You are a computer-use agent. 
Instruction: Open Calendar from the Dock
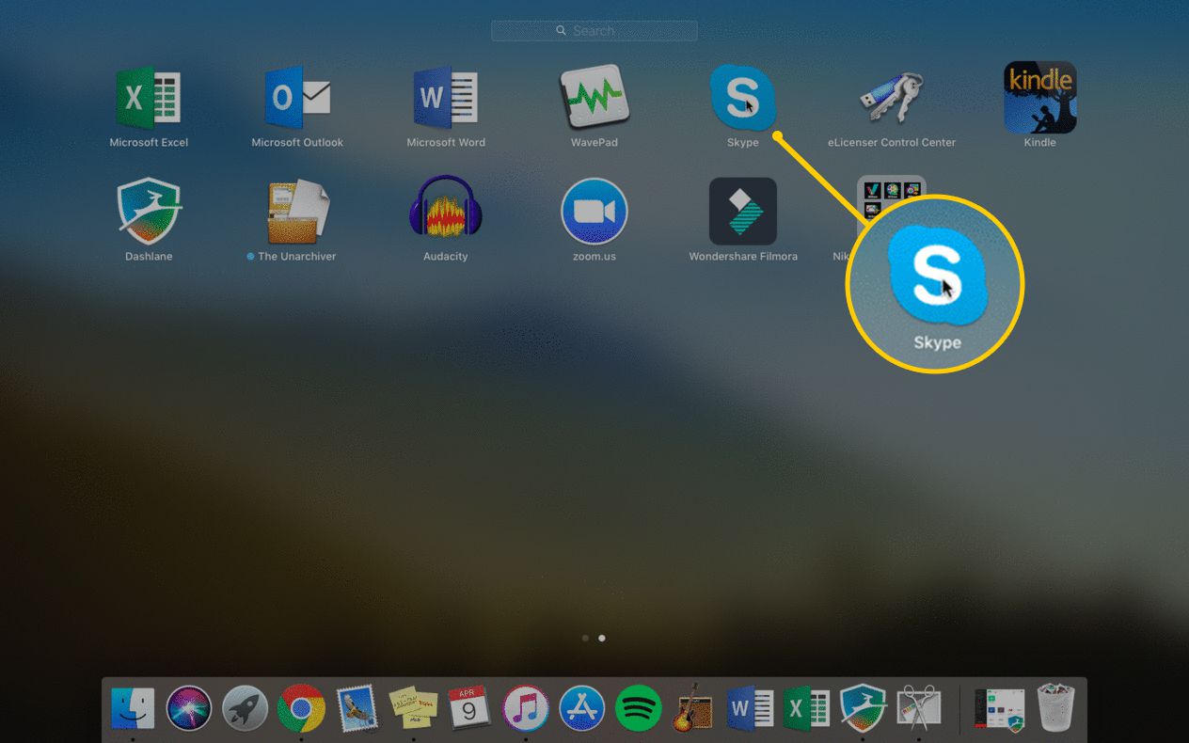[x=469, y=708]
